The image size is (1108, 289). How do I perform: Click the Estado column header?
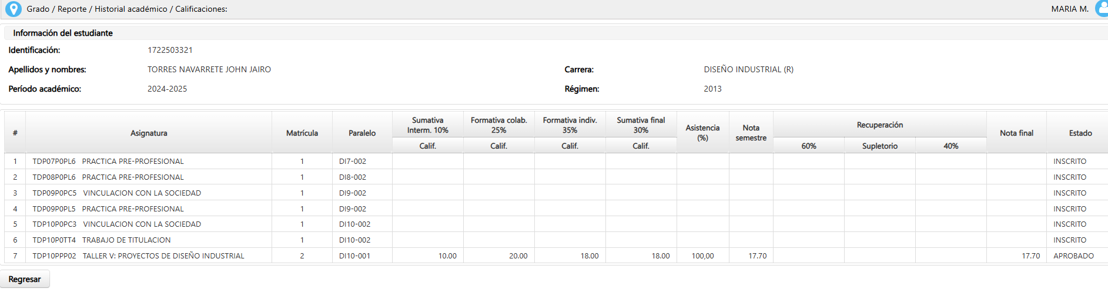[1080, 133]
